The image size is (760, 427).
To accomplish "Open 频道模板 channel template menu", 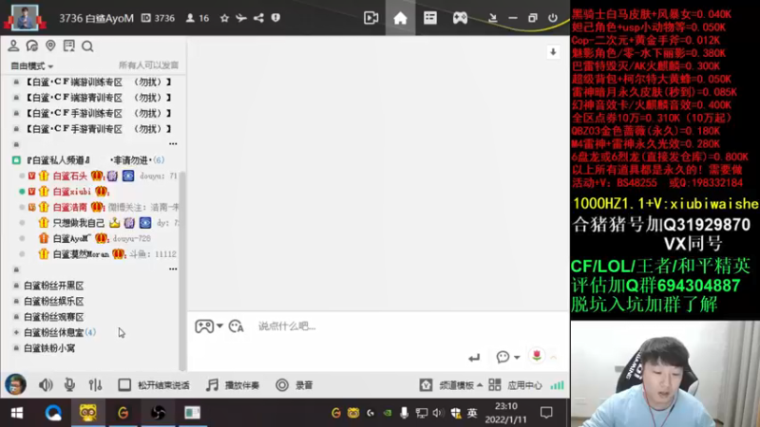I will click(451, 385).
